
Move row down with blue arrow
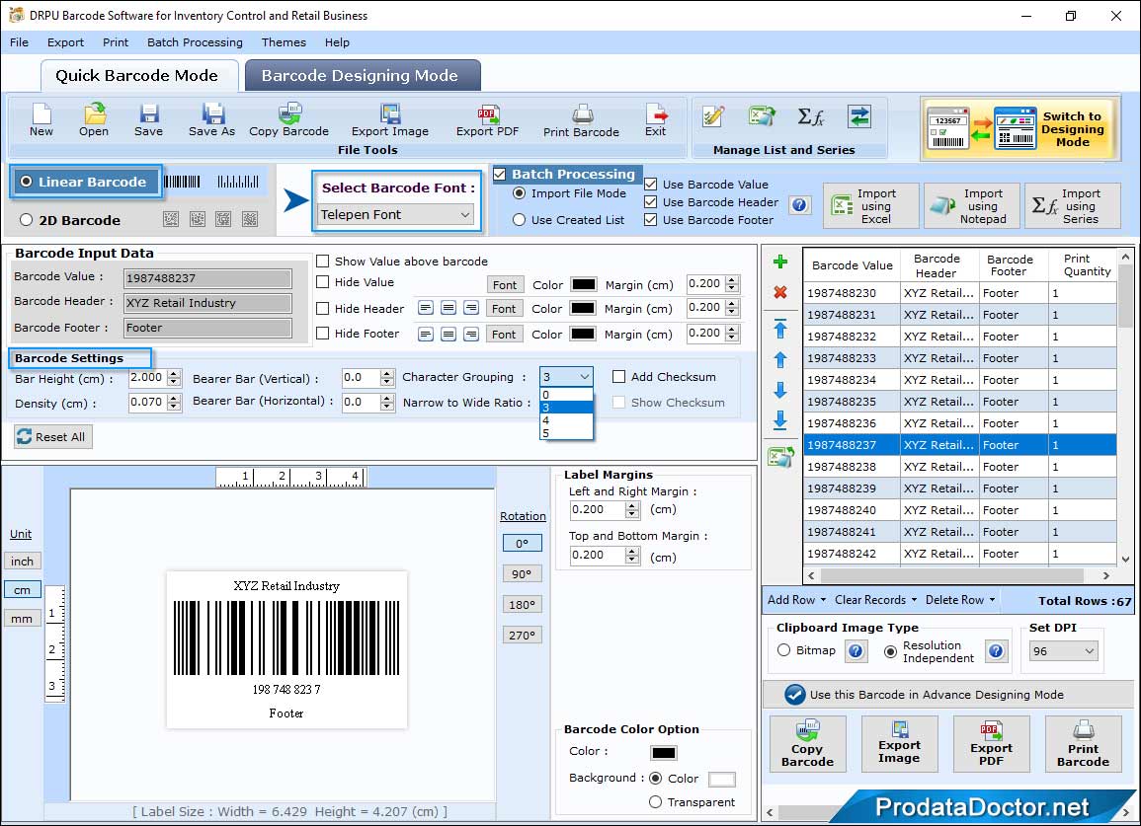[780, 390]
